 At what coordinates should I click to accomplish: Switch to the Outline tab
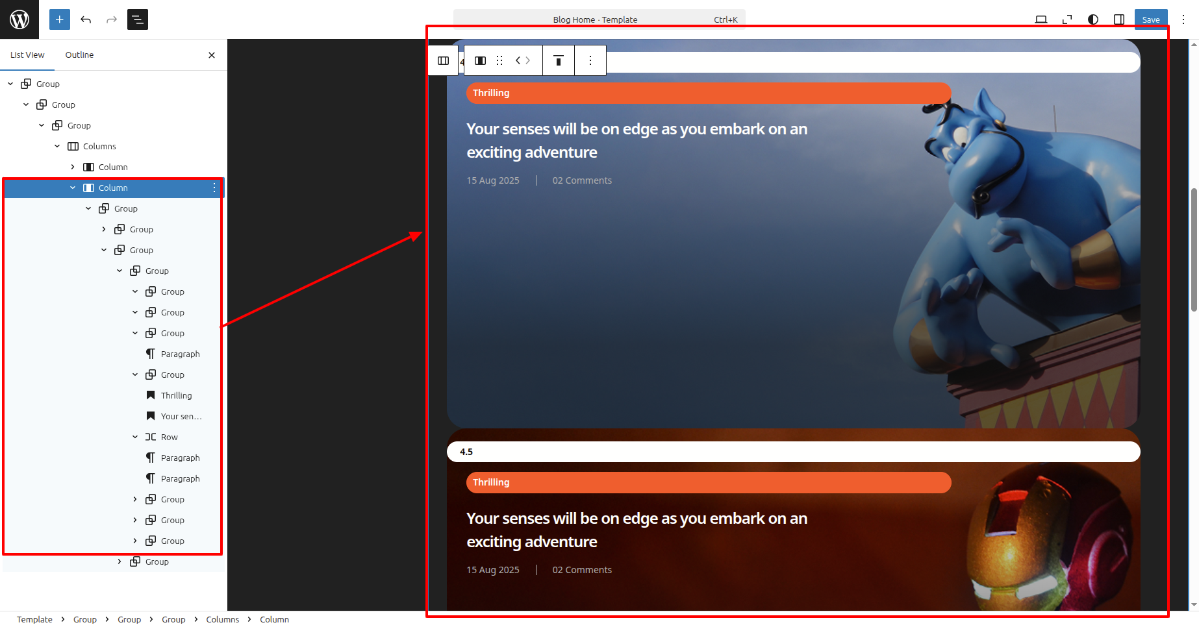[x=79, y=55]
